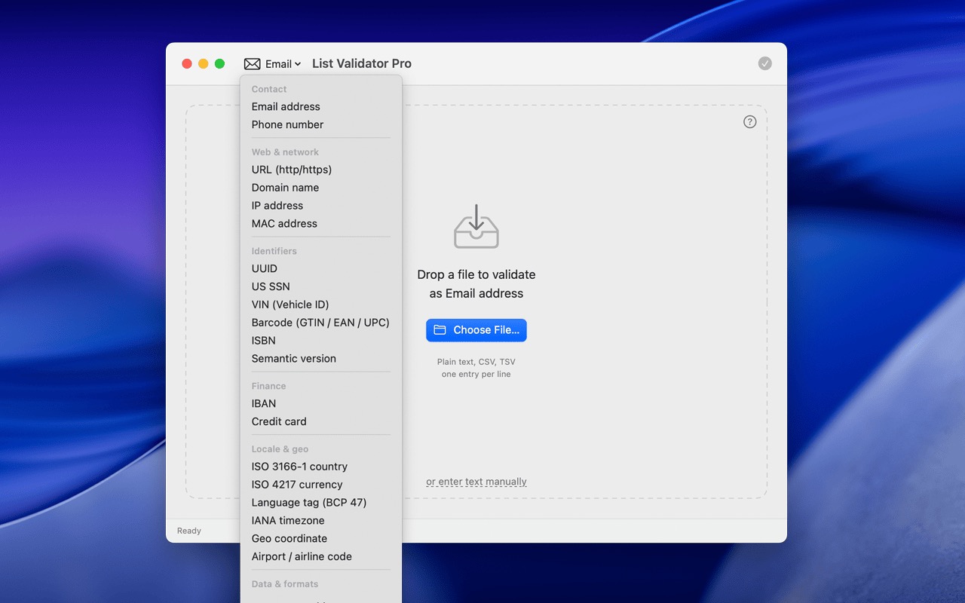The image size is (965, 603).
Task: Open the 'or enter text manually' link
Action: [x=476, y=482]
